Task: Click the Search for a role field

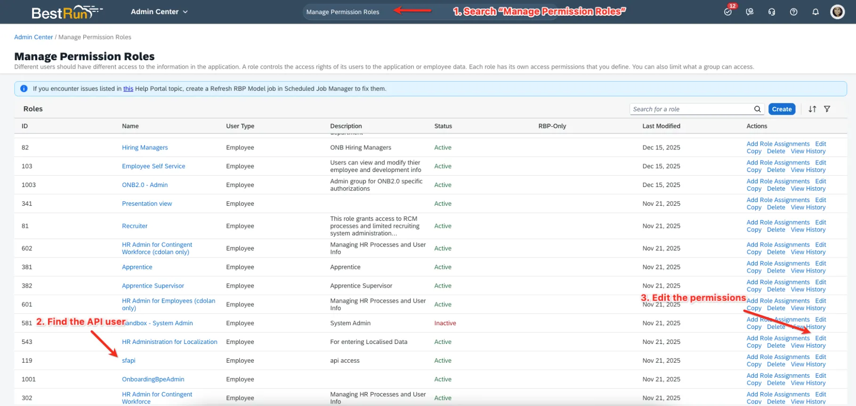Action: point(690,109)
